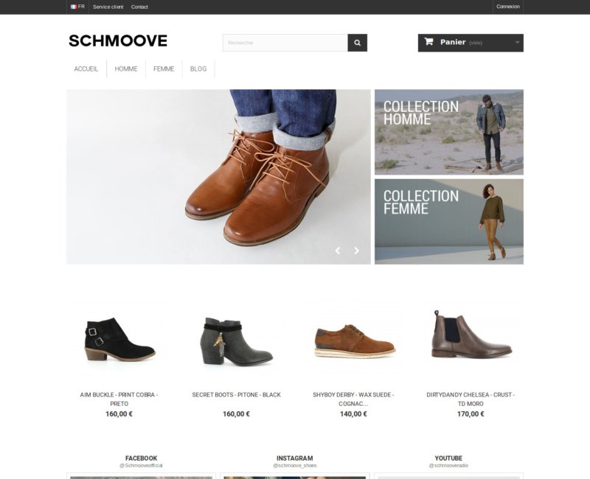
Task: Click the shopping cart icon
Action: pos(428,41)
